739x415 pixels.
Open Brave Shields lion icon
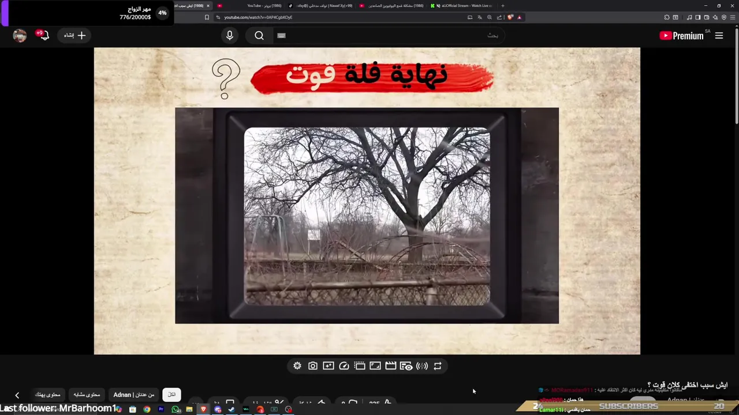coord(510,17)
